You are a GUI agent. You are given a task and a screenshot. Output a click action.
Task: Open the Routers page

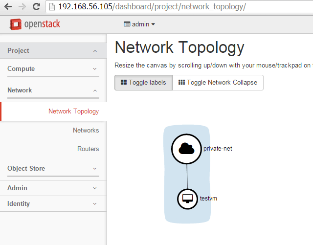[x=88, y=149]
